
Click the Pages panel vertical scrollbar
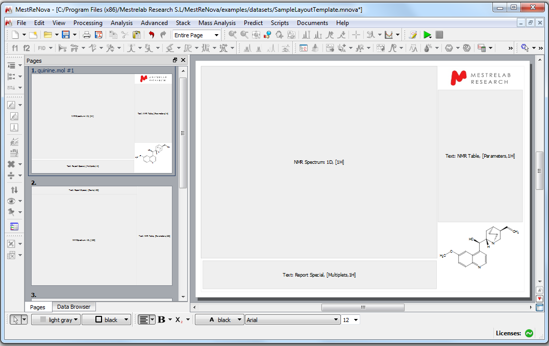click(183, 133)
